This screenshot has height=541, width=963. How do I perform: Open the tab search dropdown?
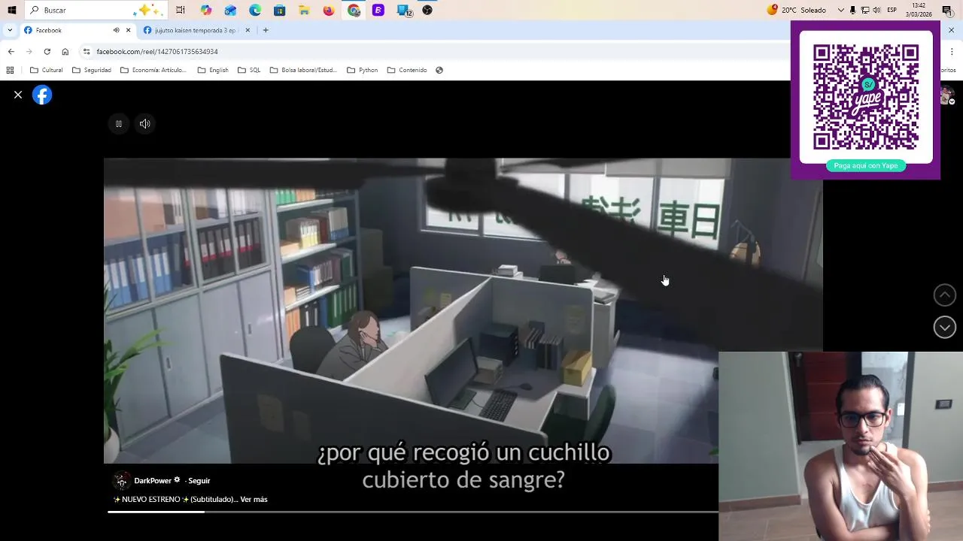tap(10, 30)
